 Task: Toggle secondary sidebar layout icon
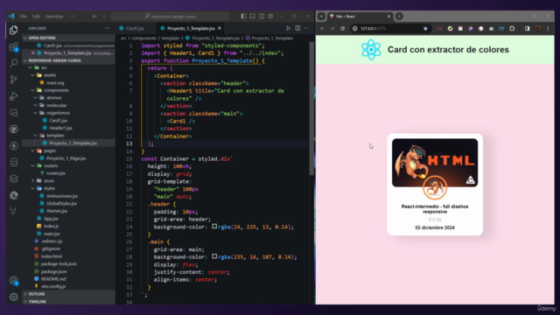click(262, 16)
